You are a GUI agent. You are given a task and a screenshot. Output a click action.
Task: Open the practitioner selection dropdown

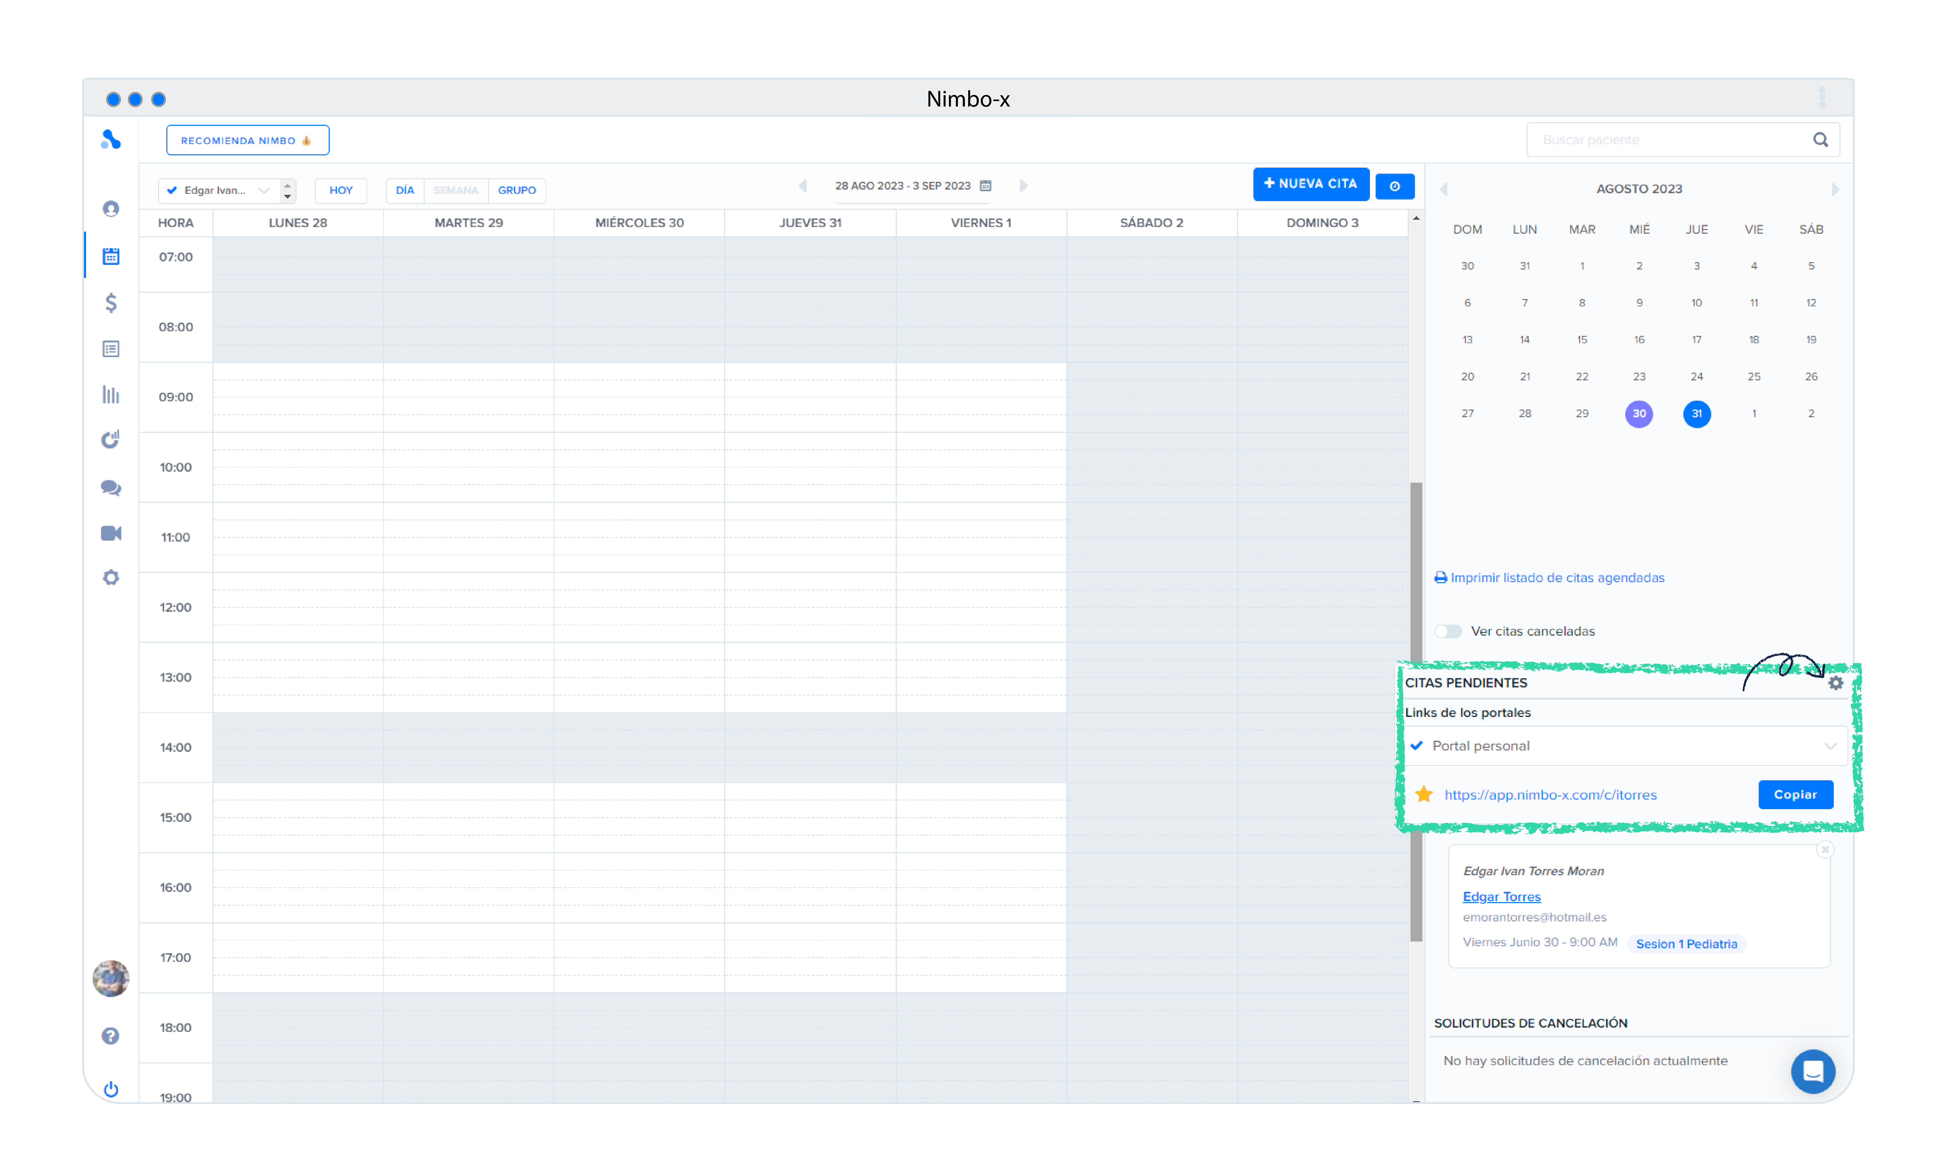click(264, 191)
